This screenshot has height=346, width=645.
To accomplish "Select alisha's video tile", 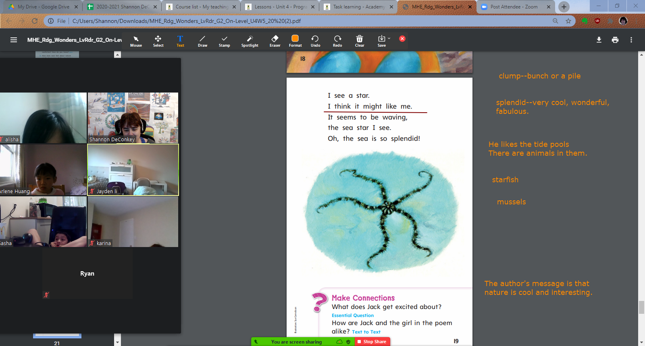I will point(43,118).
